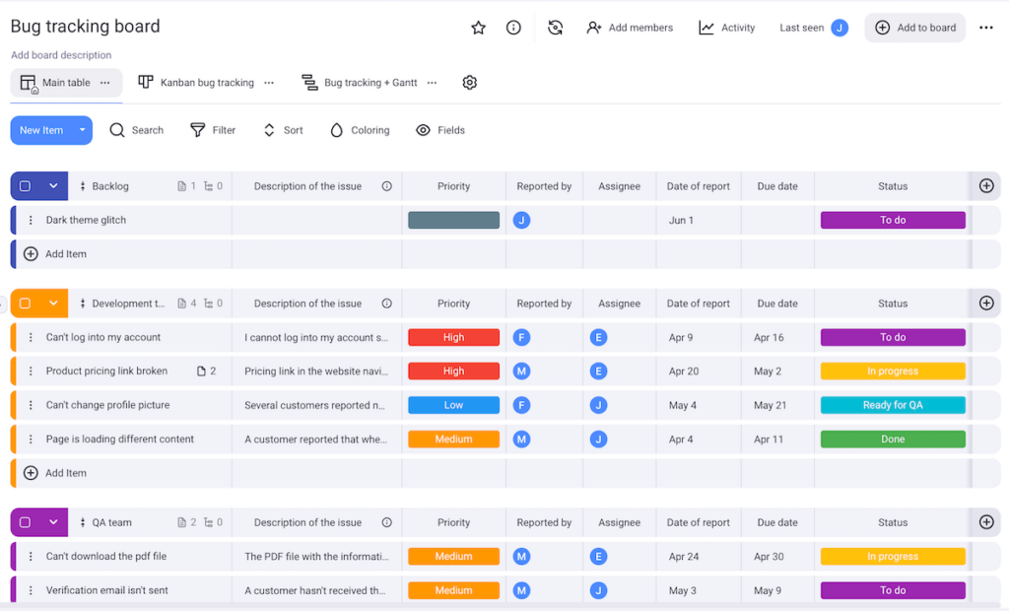The height and width of the screenshot is (611, 1009).
Task: Click the Add to board button
Action: point(914,28)
